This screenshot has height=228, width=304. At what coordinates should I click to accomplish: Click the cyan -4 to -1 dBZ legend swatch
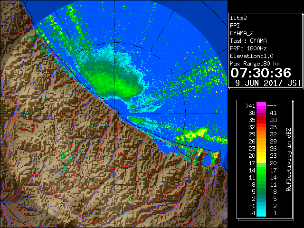[261, 213]
